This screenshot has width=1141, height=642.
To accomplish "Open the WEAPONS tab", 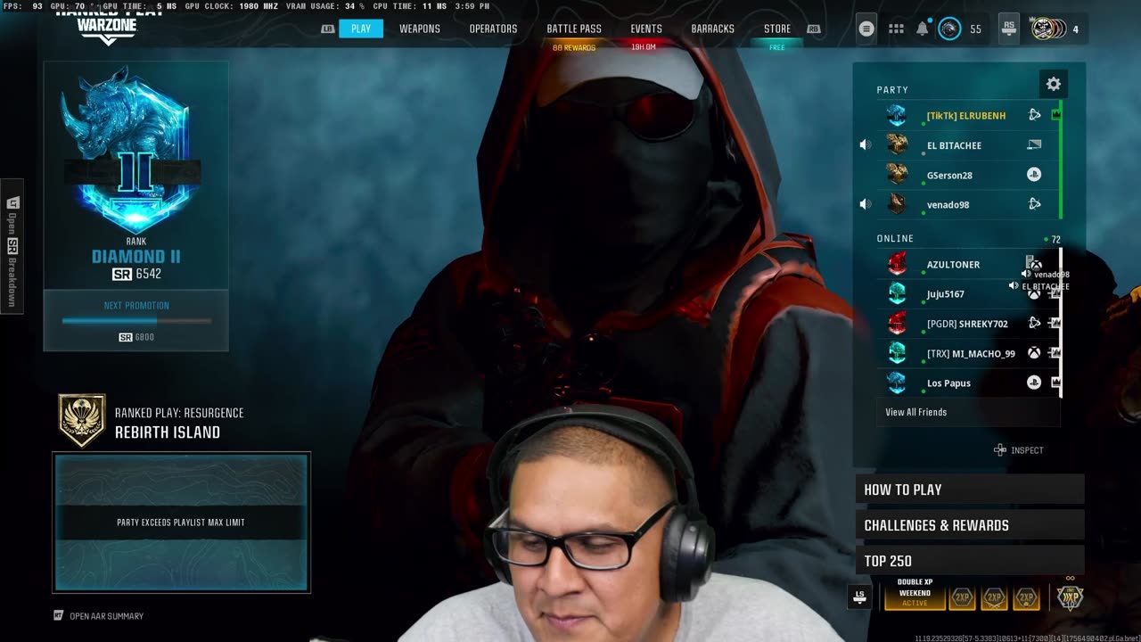I will [x=420, y=29].
